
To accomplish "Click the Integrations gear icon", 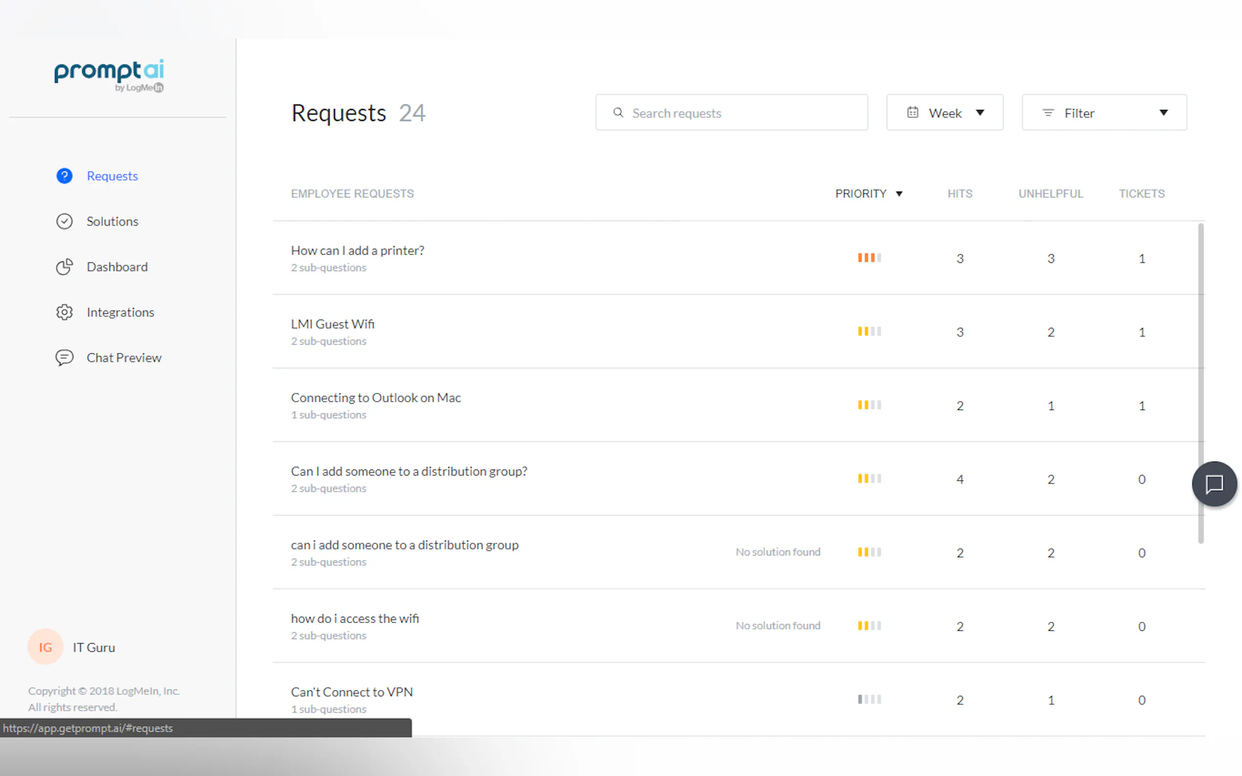I will tap(64, 312).
